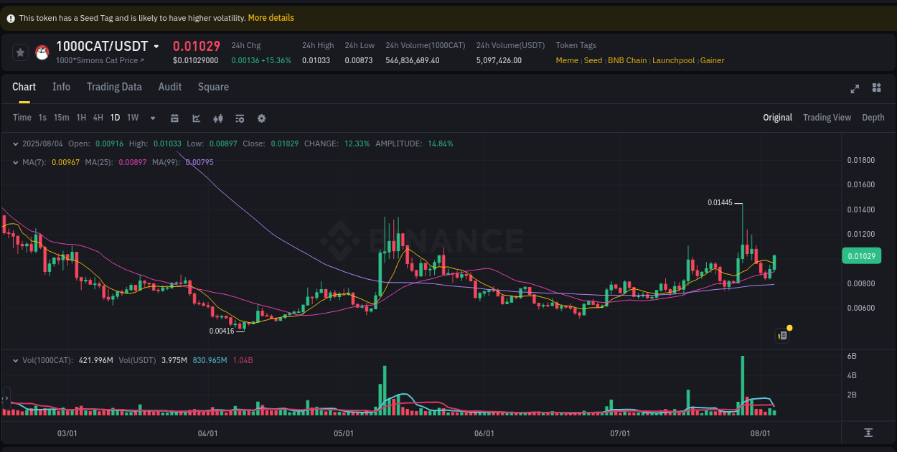Open the technical indicators icon
This screenshot has width=897, height=452.
click(x=218, y=118)
